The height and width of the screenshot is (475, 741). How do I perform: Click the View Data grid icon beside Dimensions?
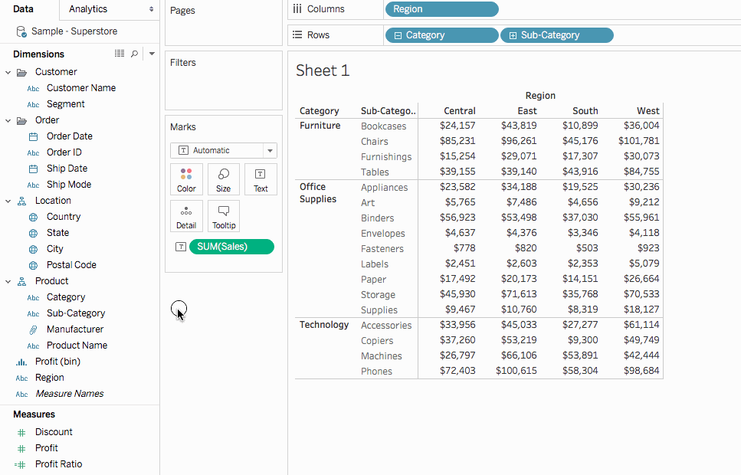coord(119,54)
